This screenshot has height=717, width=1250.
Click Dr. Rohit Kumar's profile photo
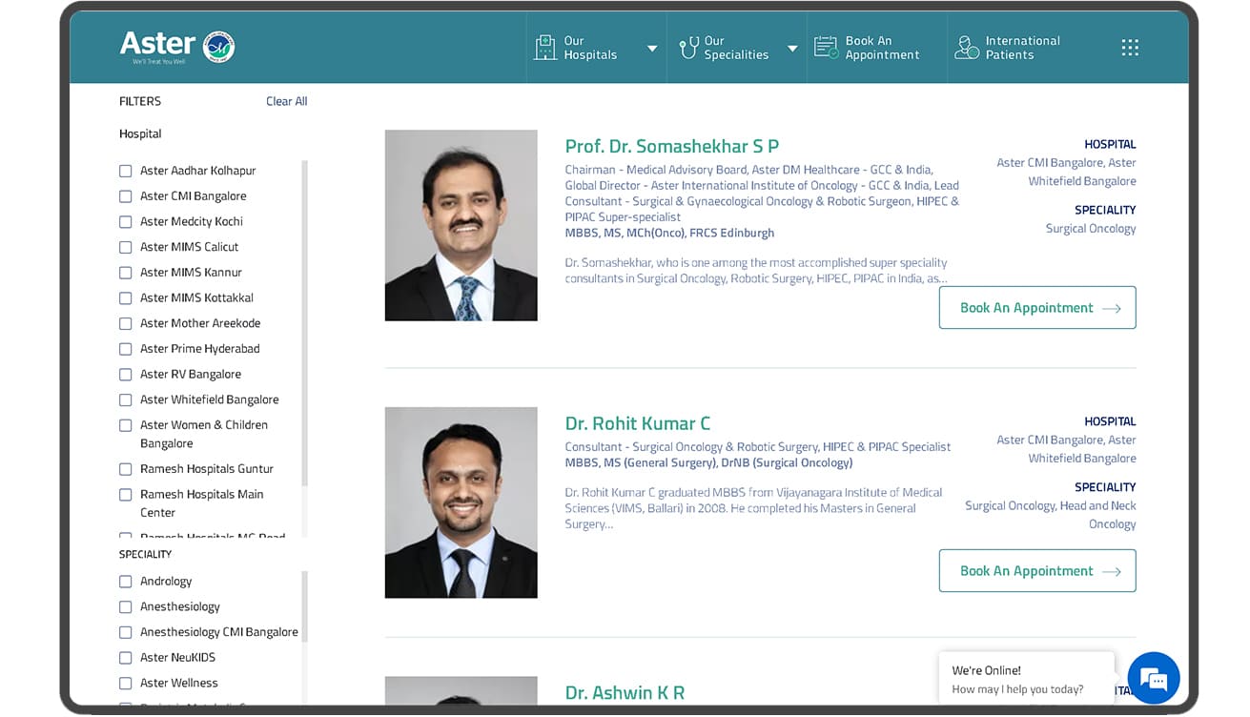461,502
